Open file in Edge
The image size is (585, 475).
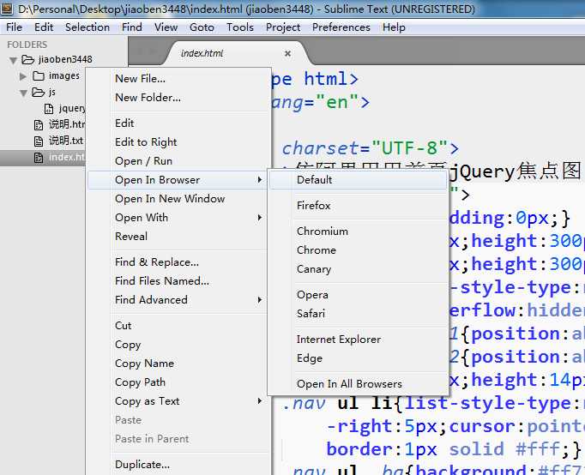coord(358,358)
